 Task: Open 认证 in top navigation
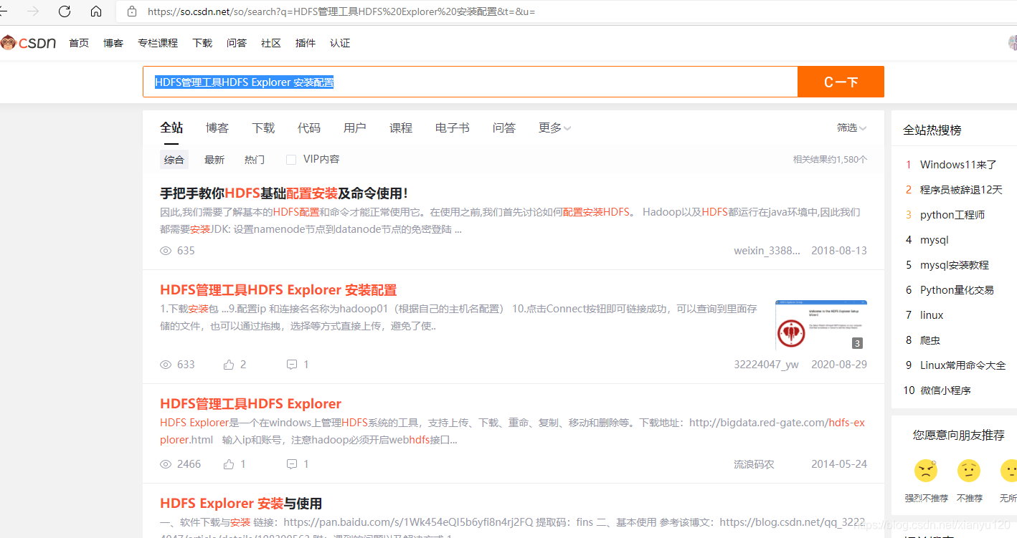(x=340, y=43)
